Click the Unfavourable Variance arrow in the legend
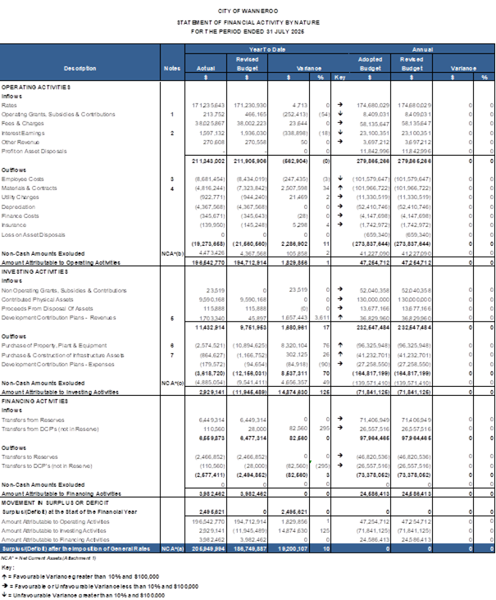The width and height of the screenshot is (496, 600). 3,593
